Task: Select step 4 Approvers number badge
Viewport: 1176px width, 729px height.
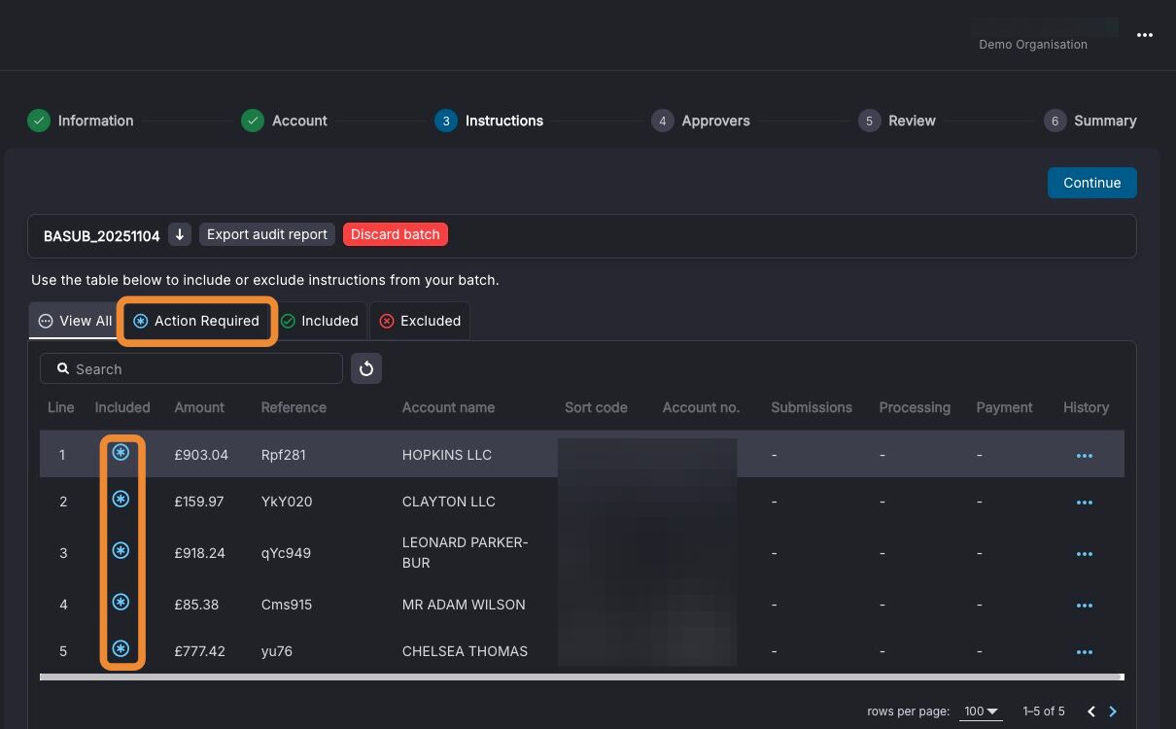Action: pyautogui.click(x=662, y=121)
